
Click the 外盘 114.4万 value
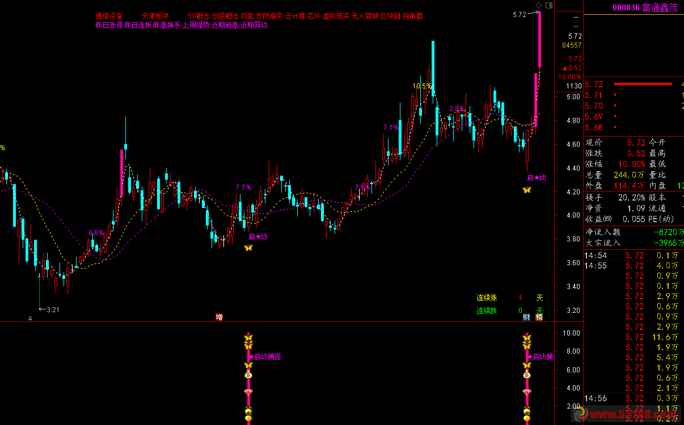[x=629, y=185]
